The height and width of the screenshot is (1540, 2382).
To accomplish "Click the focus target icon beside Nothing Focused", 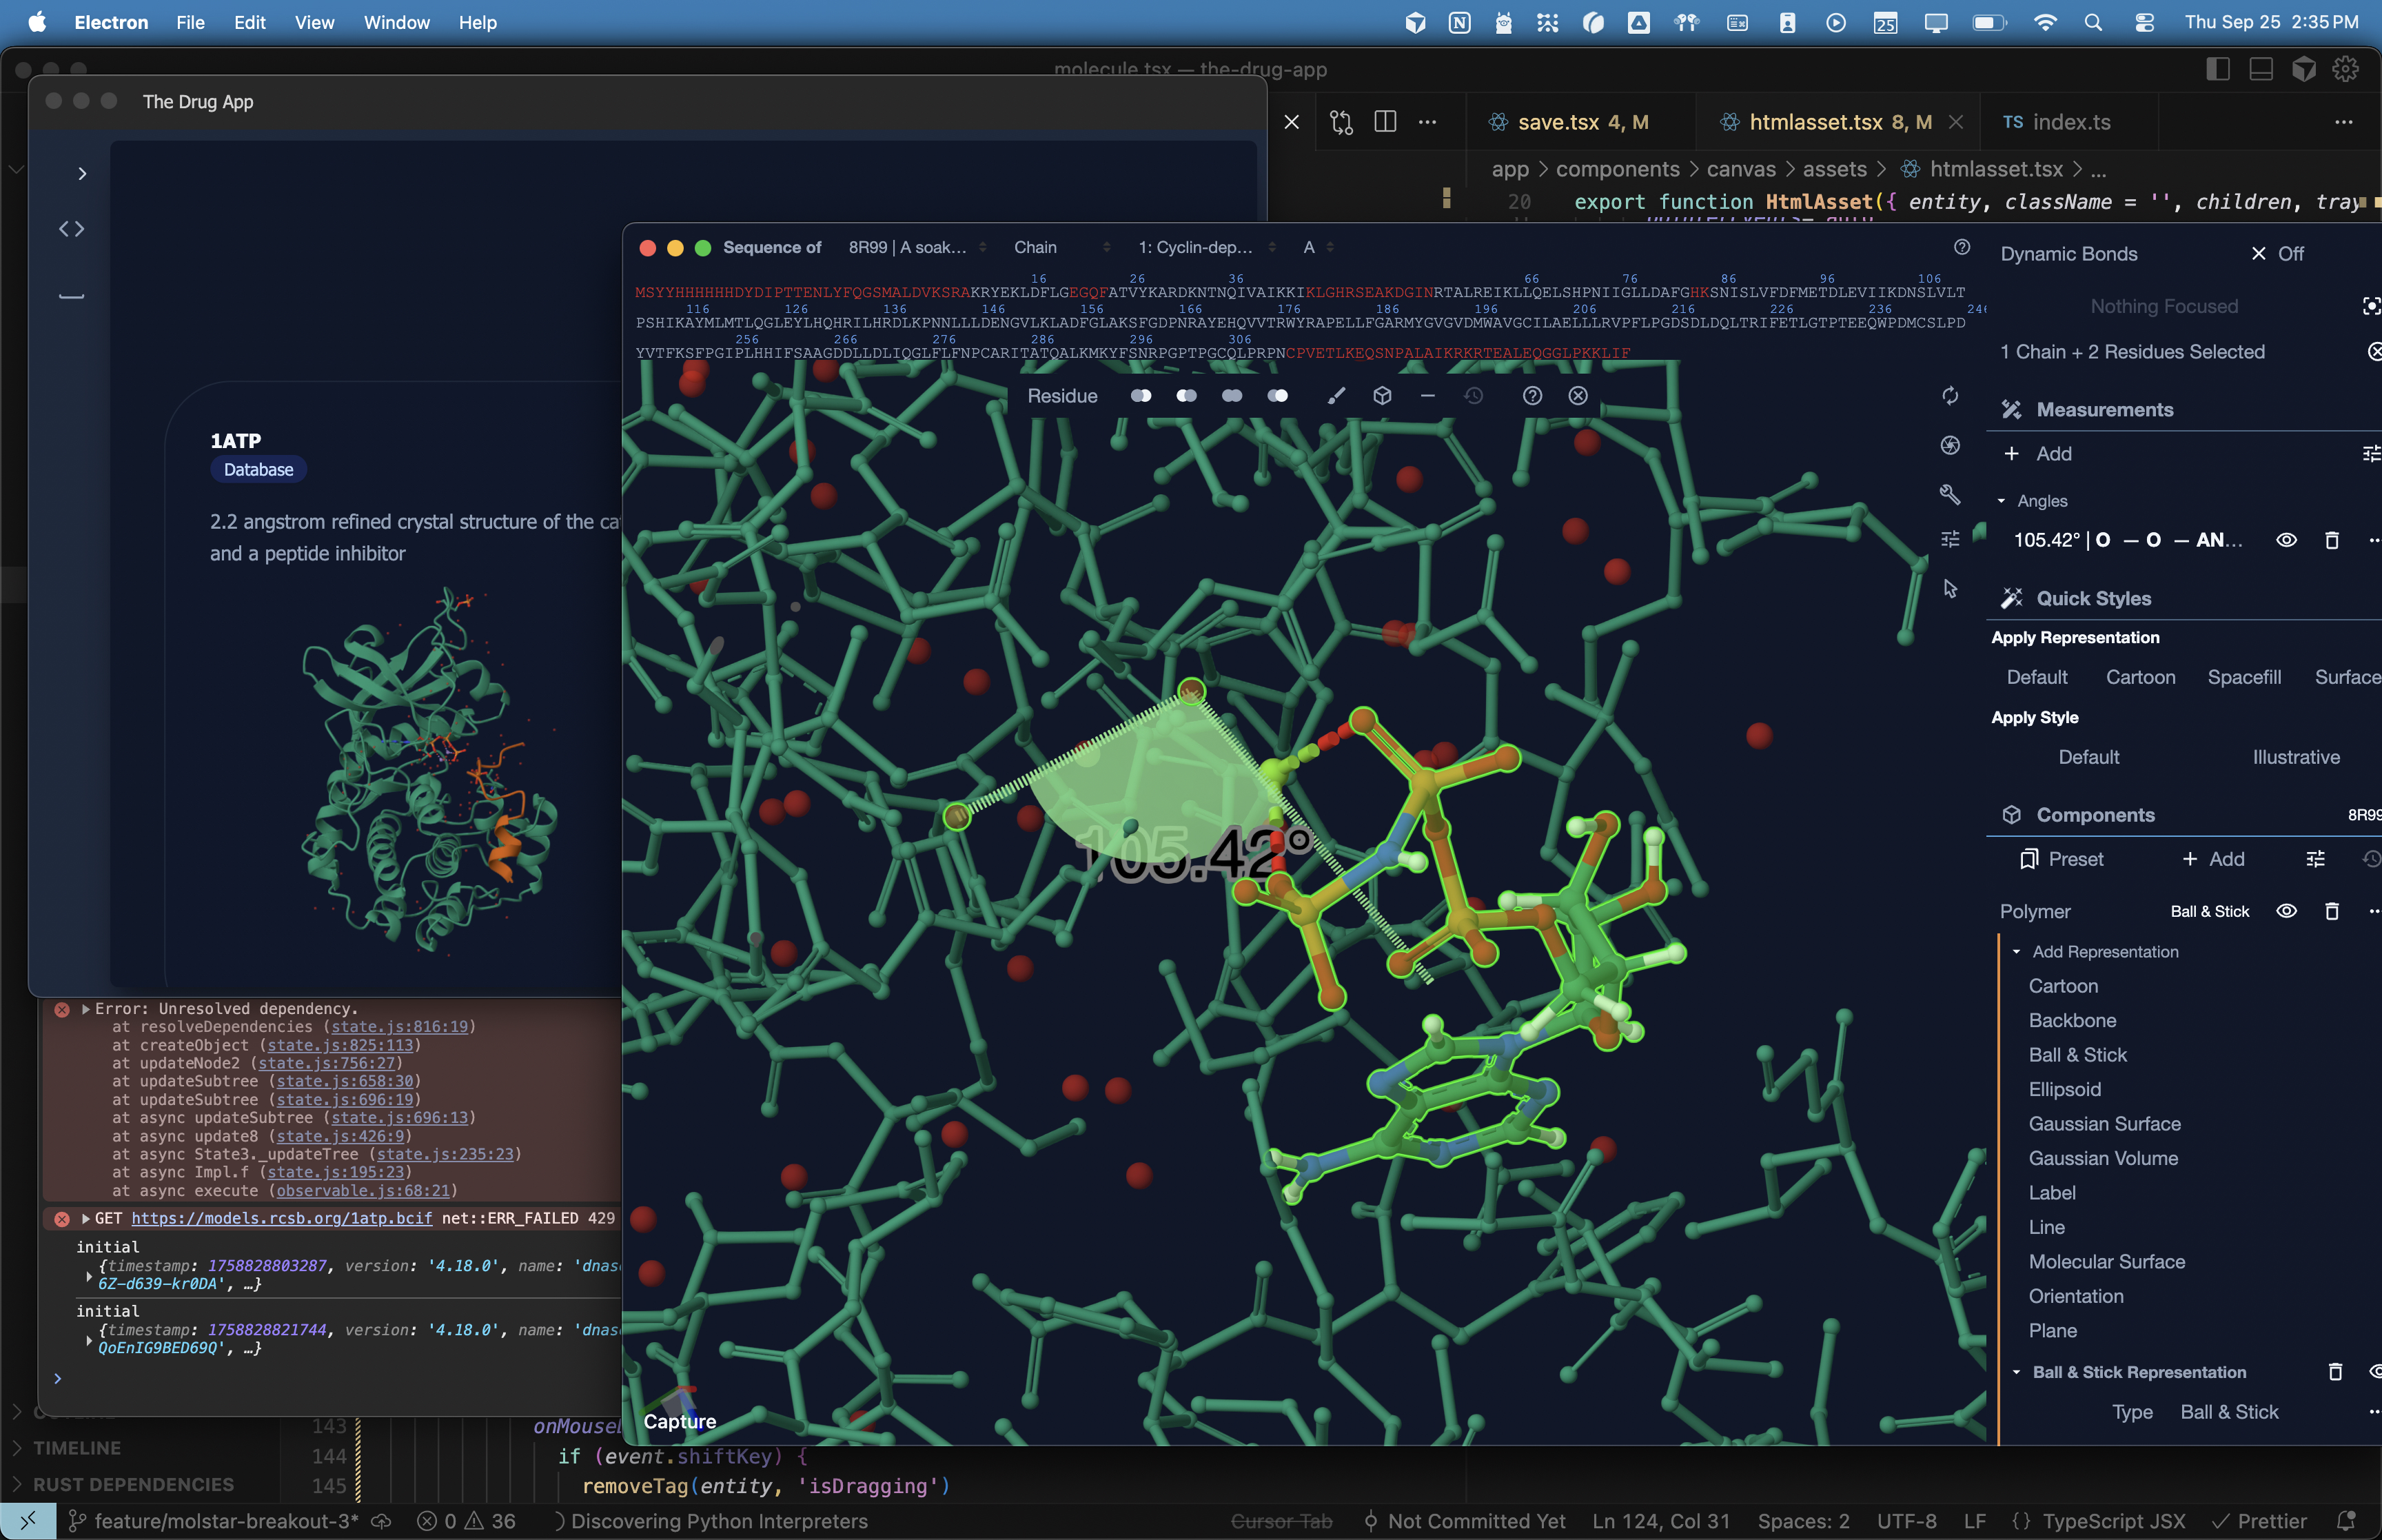I will (2370, 307).
